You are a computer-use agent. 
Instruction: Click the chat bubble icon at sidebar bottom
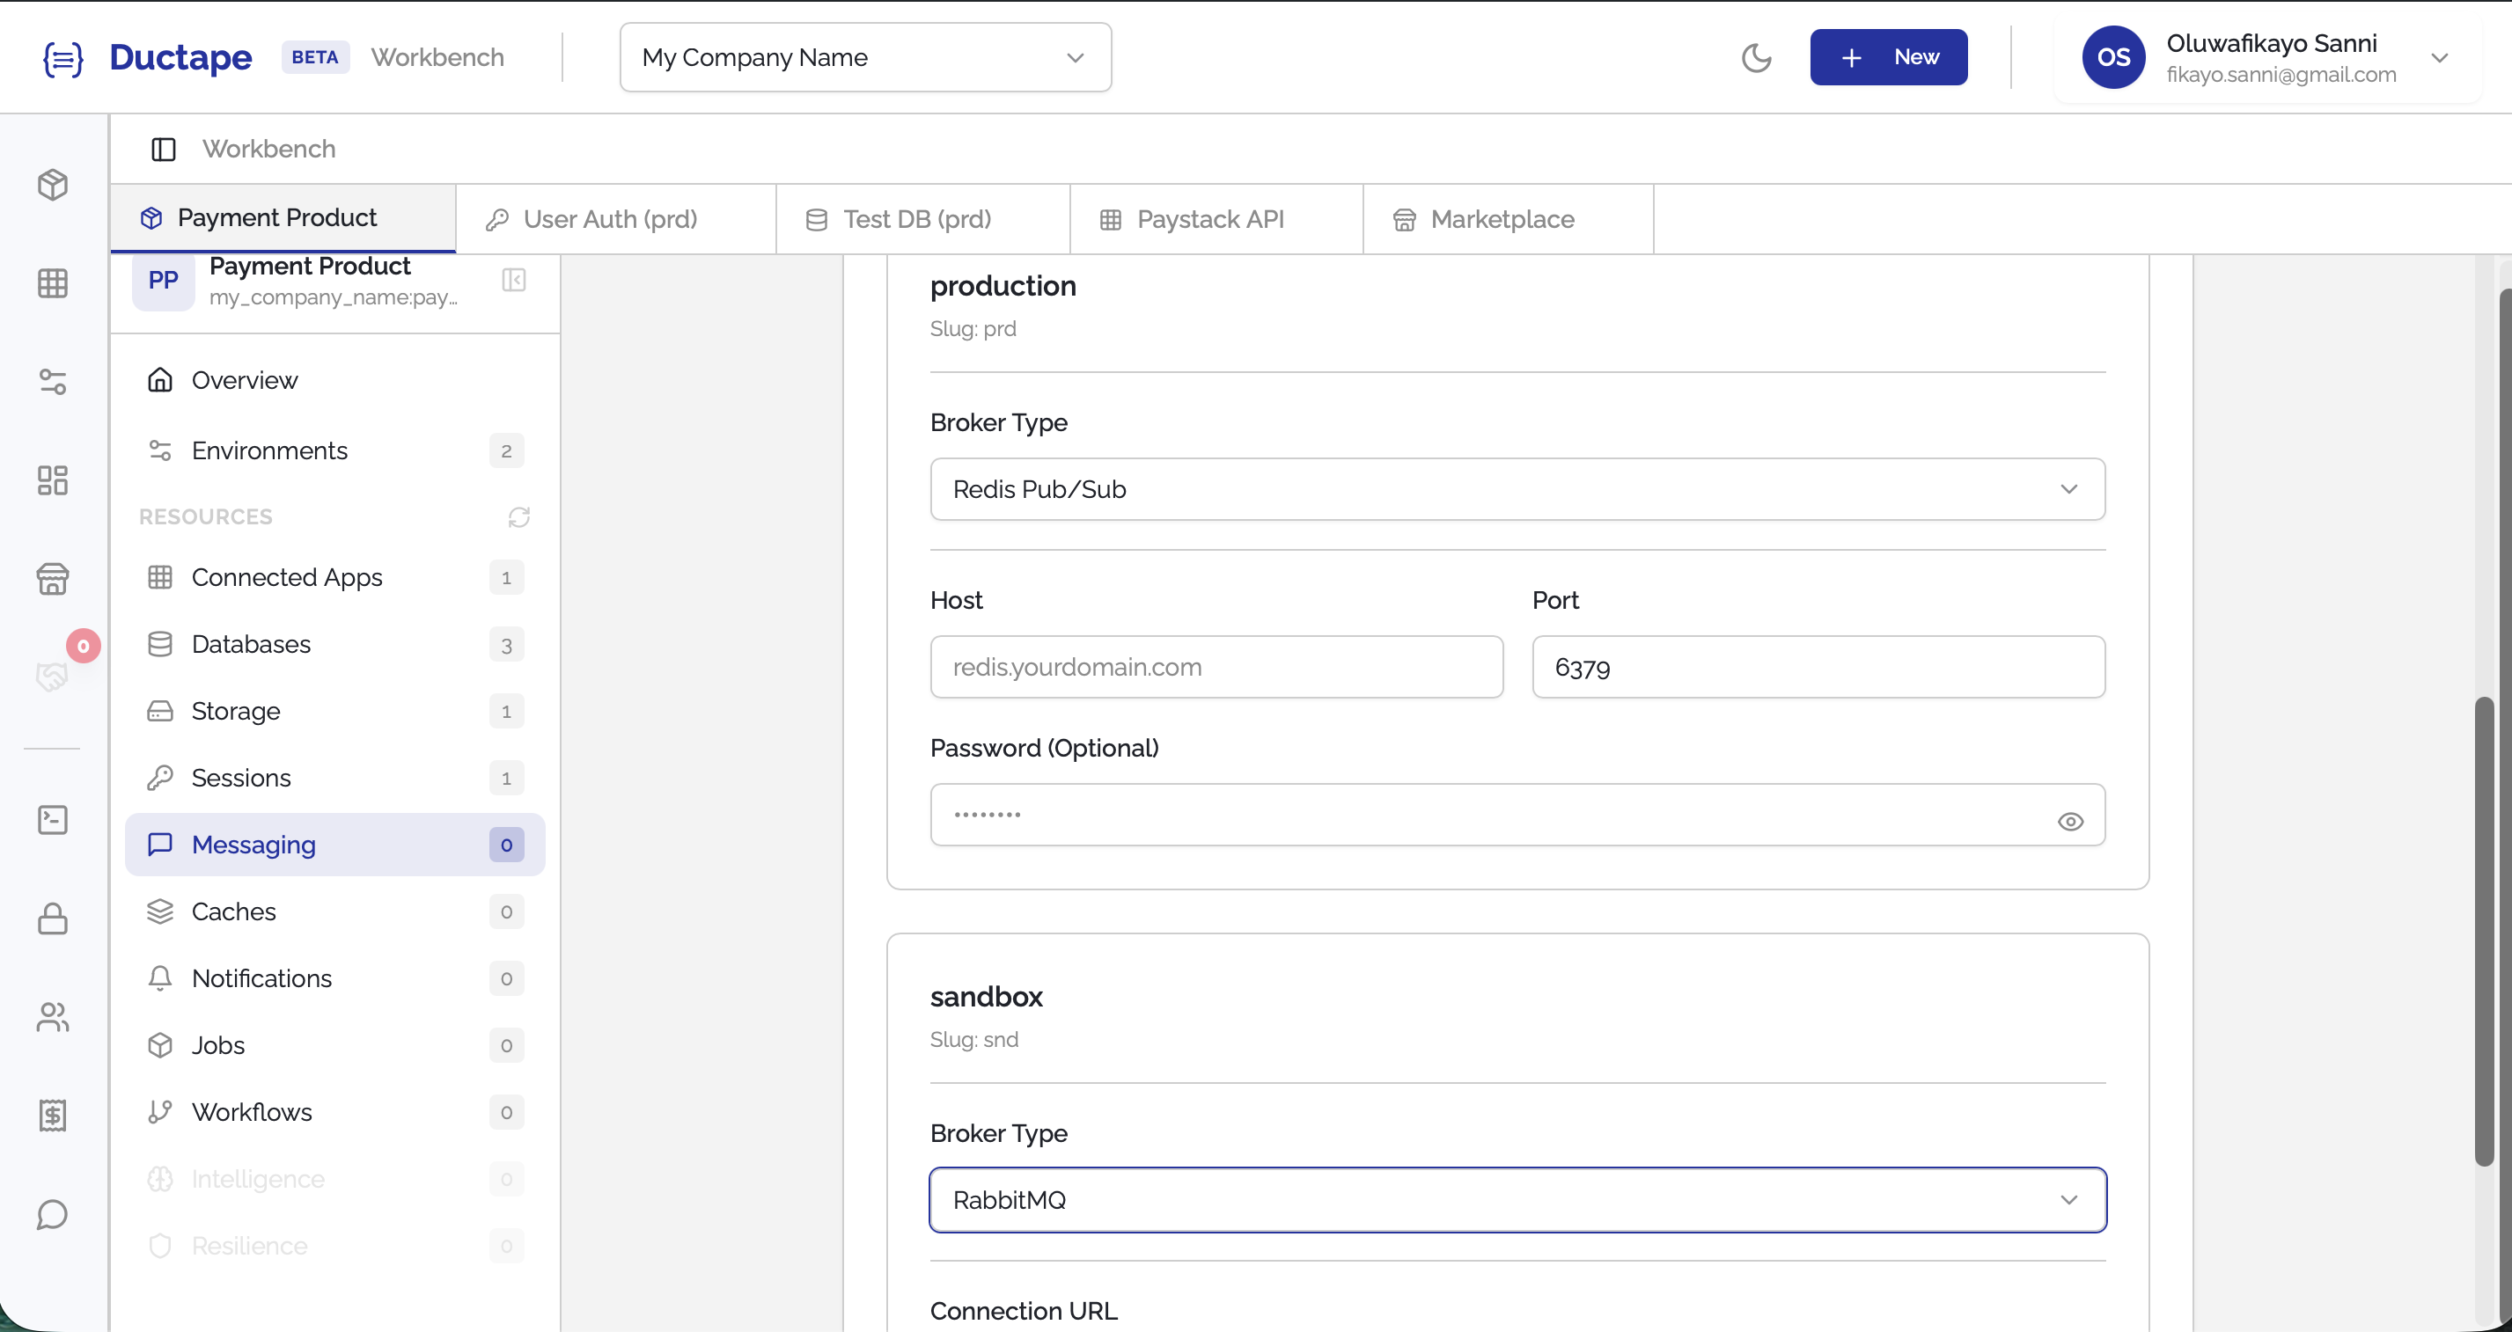pos(50,1215)
